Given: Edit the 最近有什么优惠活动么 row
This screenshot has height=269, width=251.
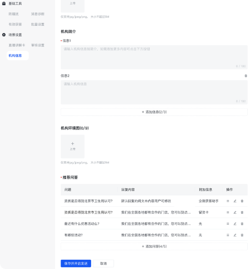Looking at the screenshot, I should [x=235, y=224].
